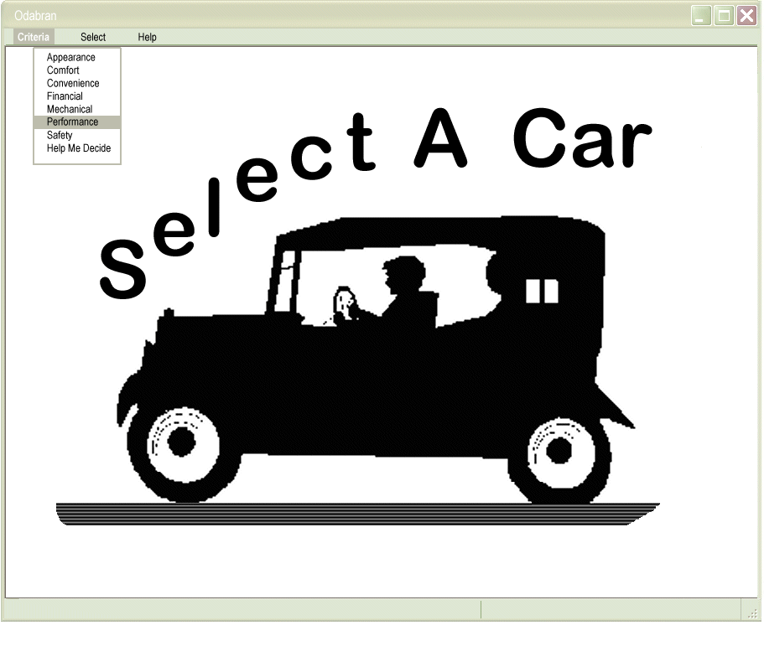Click the Odabran title bar
Image resolution: width=764 pixels, height=662 pixels.
[x=335, y=15]
